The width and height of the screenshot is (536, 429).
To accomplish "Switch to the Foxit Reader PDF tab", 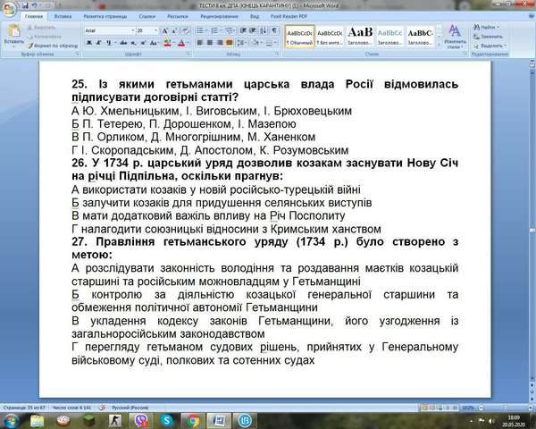I will pos(289,16).
